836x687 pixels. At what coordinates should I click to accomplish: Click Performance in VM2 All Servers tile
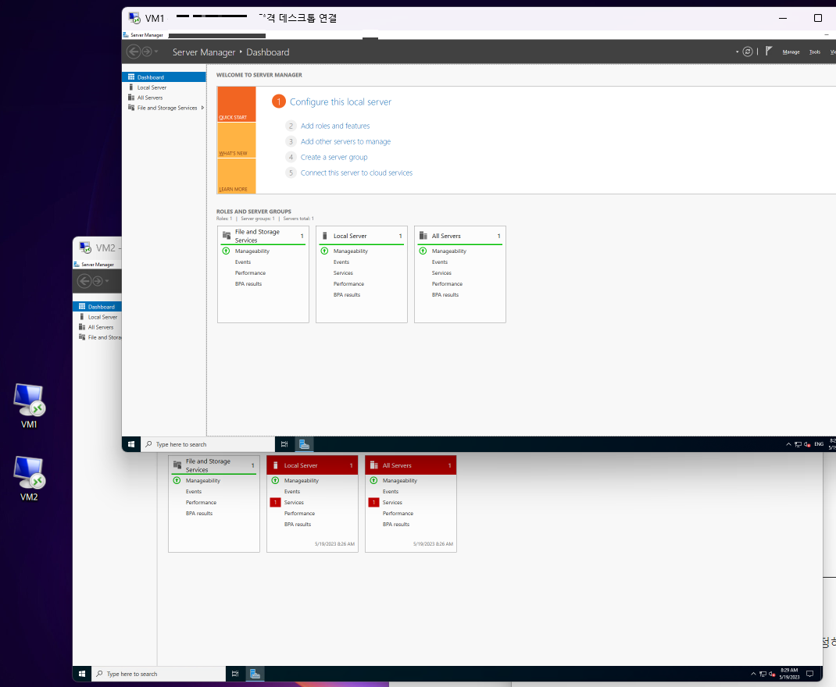pyautogui.click(x=398, y=514)
